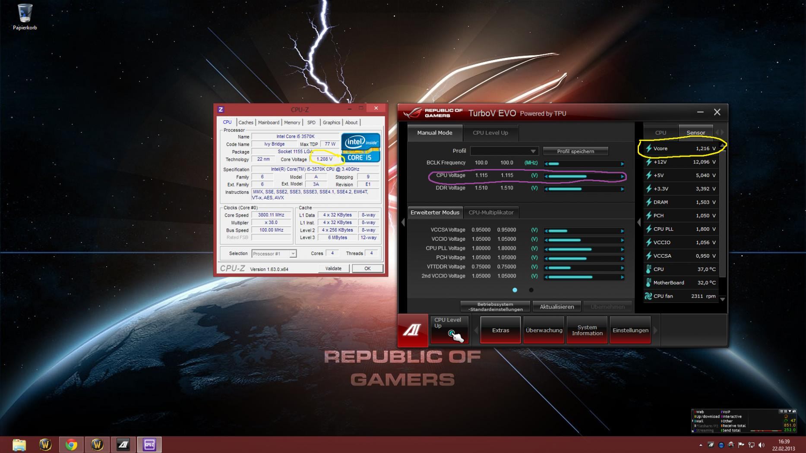Open Action Center flag in tray
This screenshot has height=453, width=806.
[741, 445]
